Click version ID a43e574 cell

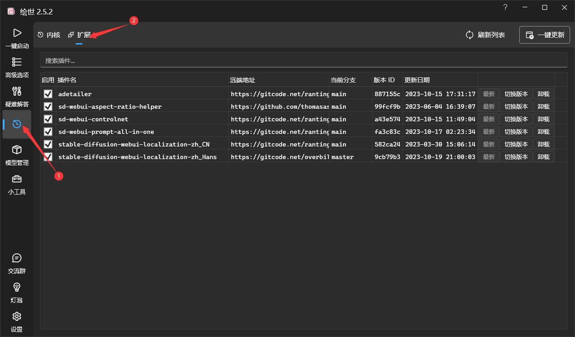click(x=387, y=119)
